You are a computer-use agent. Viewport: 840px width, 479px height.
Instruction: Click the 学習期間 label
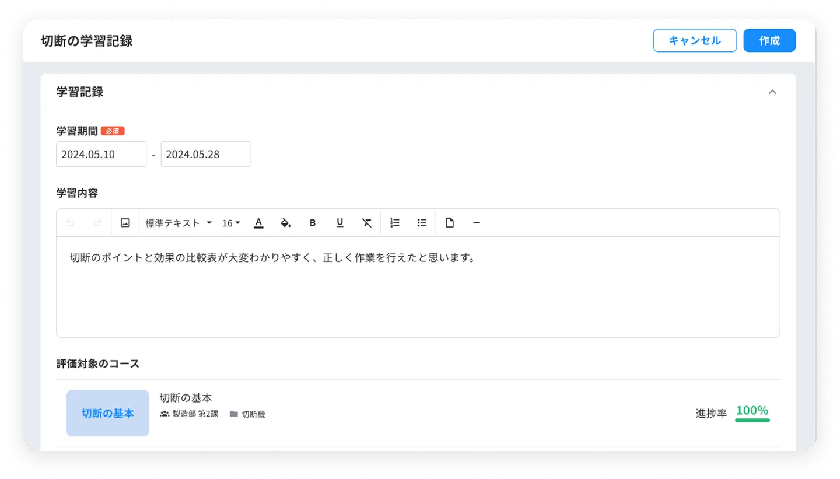click(77, 131)
